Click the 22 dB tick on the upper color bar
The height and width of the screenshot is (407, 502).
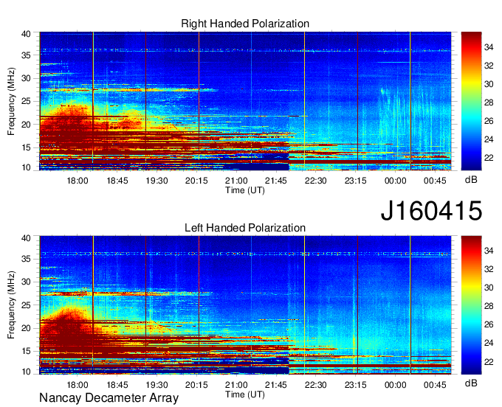[489, 158]
